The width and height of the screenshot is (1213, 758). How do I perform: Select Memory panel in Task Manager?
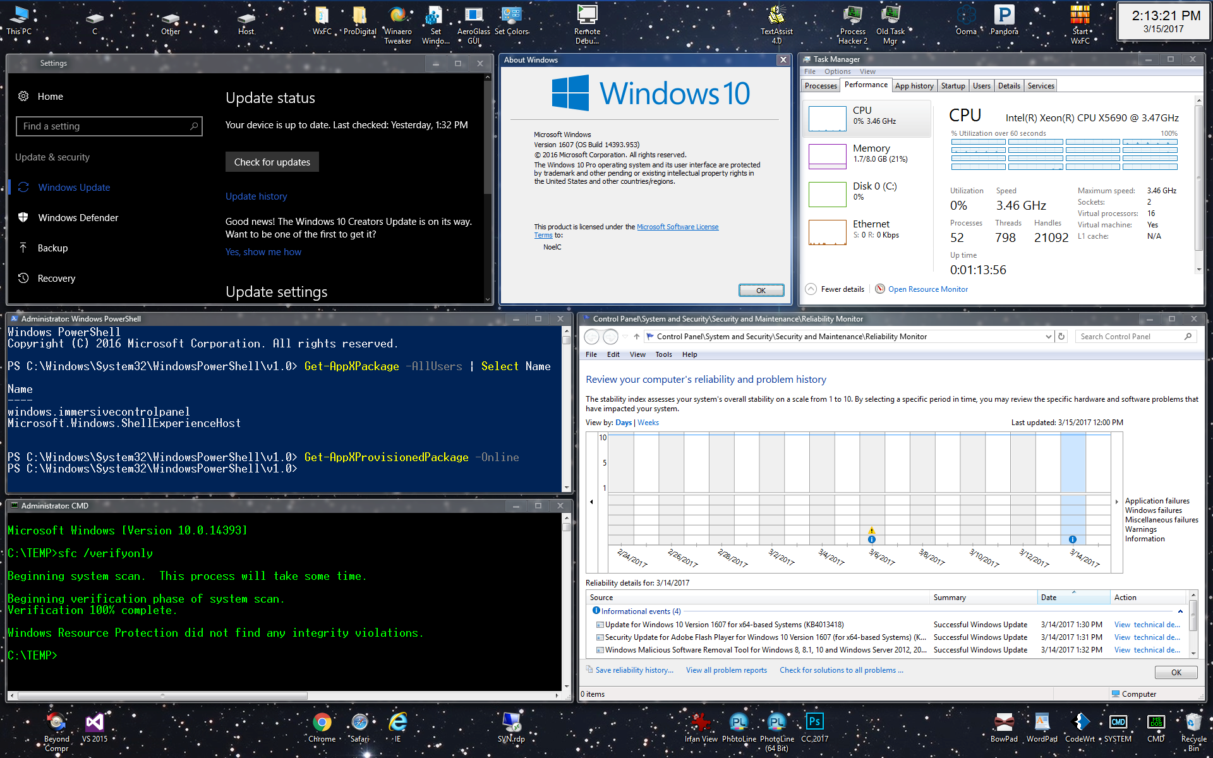tap(867, 155)
